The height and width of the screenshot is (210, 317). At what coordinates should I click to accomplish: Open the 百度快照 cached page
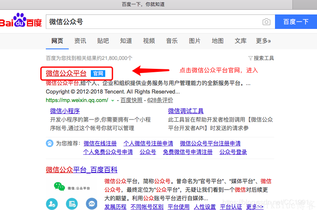(x=132, y=100)
